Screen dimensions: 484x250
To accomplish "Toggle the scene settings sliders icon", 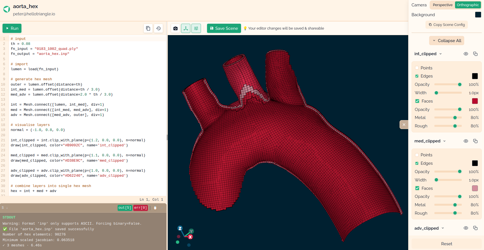I will coord(196,28).
